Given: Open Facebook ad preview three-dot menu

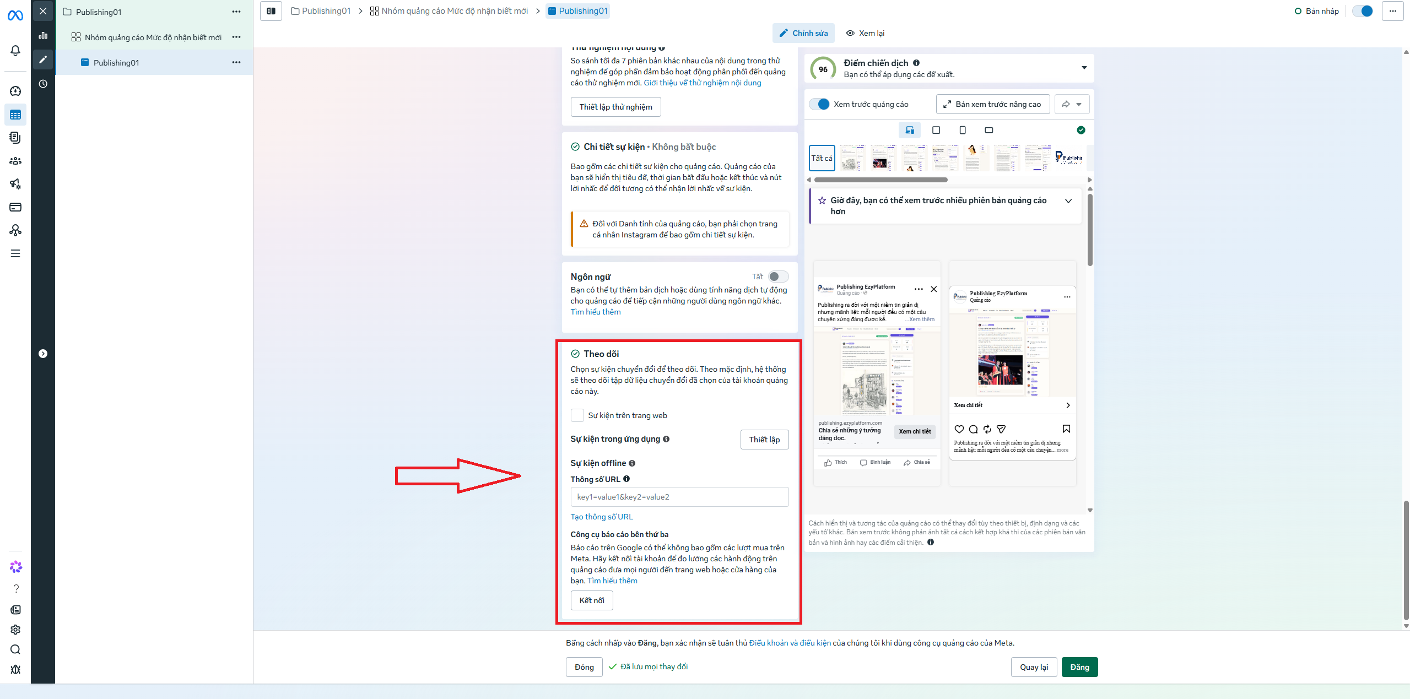Looking at the screenshot, I should pyautogui.click(x=919, y=289).
